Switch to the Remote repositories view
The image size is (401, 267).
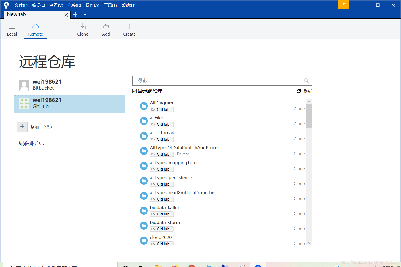(36, 29)
